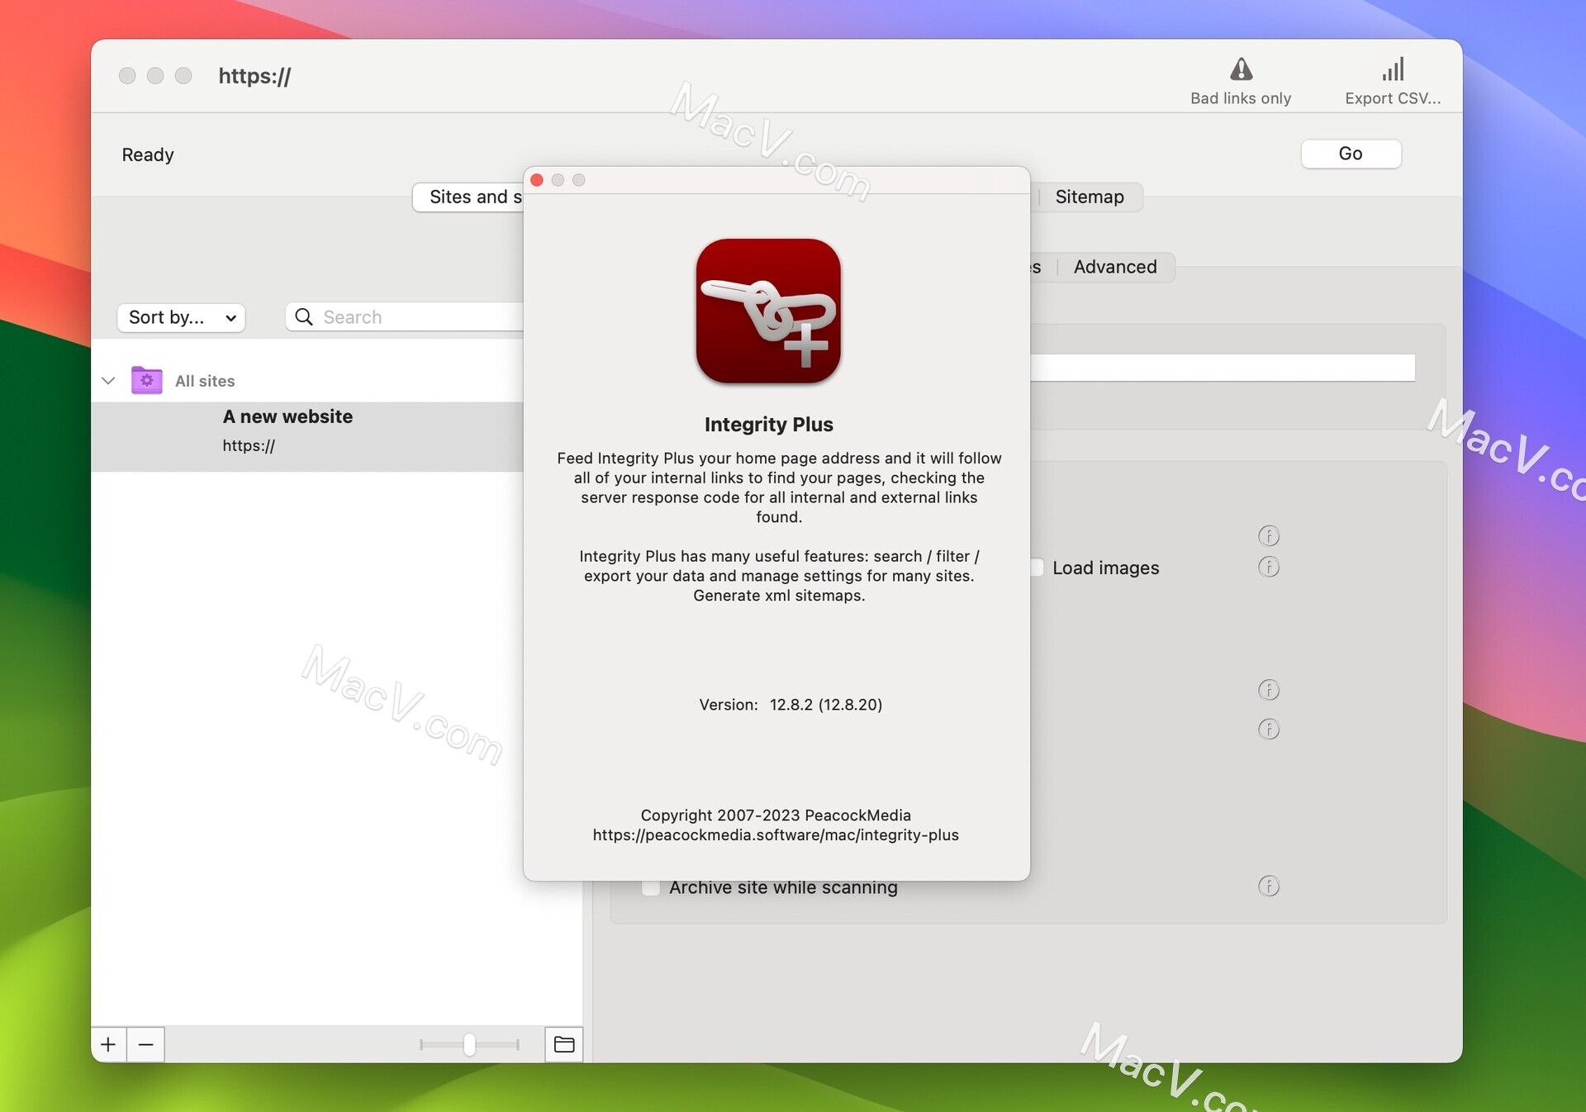Add a new site with plus button
Screen dimensions: 1586x1112
[x=108, y=1044]
